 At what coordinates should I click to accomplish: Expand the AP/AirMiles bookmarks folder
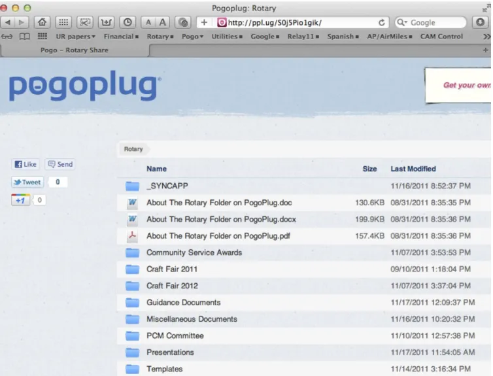(390, 37)
